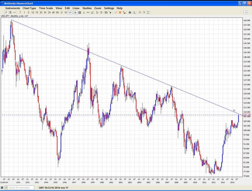The height and width of the screenshot is (191, 252).
Task: Open the Instruments menu
Action: click(x=13, y=8)
